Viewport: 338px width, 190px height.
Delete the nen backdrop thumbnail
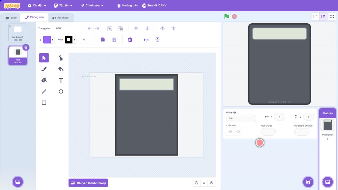26,48
